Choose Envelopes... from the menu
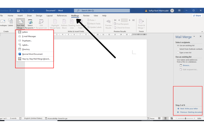Image resolution: width=204 pixels, height=136 pixels. 35,41
